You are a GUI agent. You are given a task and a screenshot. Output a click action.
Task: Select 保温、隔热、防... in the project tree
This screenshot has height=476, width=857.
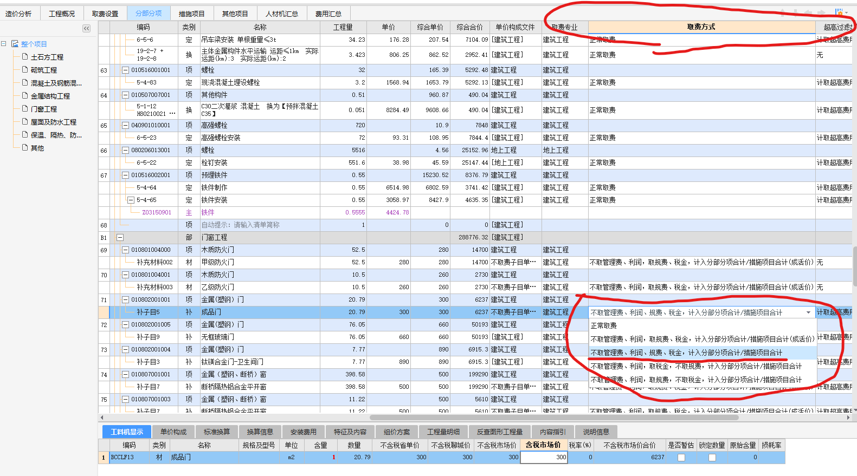(x=56, y=135)
